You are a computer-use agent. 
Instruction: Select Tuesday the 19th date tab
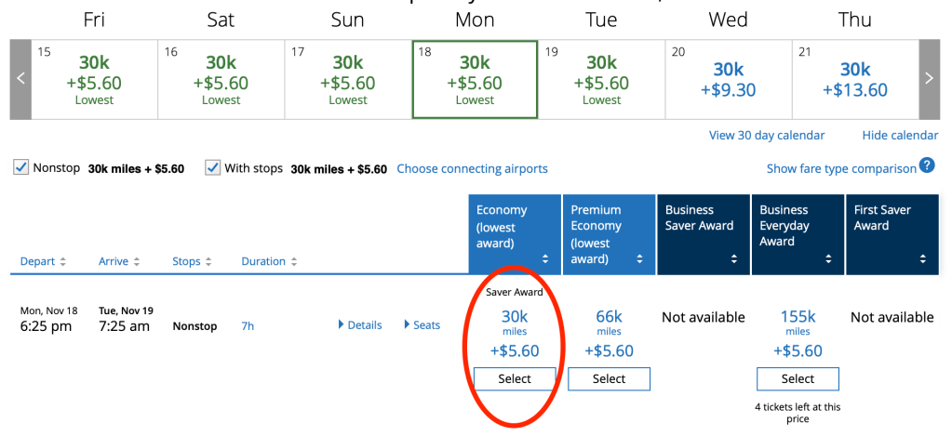601,79
